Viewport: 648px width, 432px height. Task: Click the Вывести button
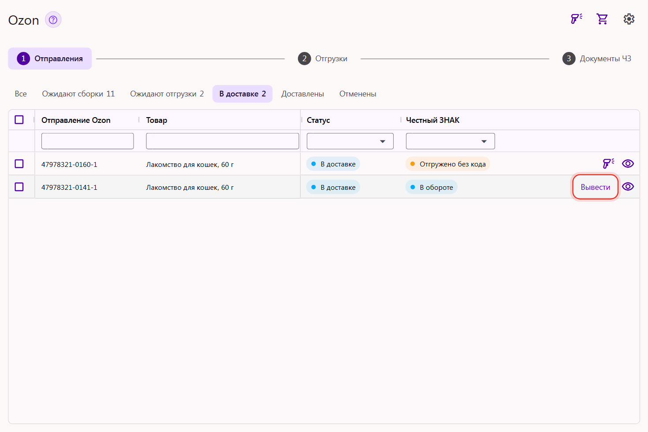pos(596,187)
